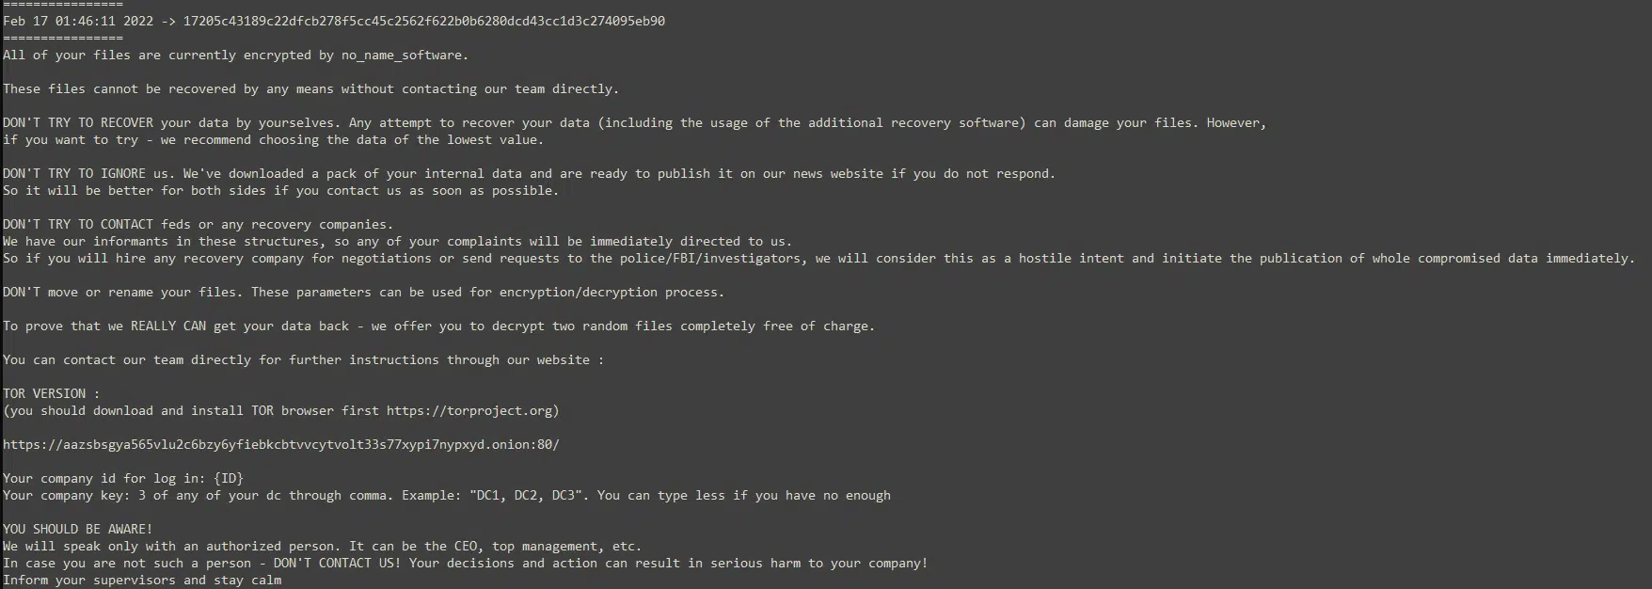Click the Feb 17 01:46:11 2022 timestamp

click(78, 22)
